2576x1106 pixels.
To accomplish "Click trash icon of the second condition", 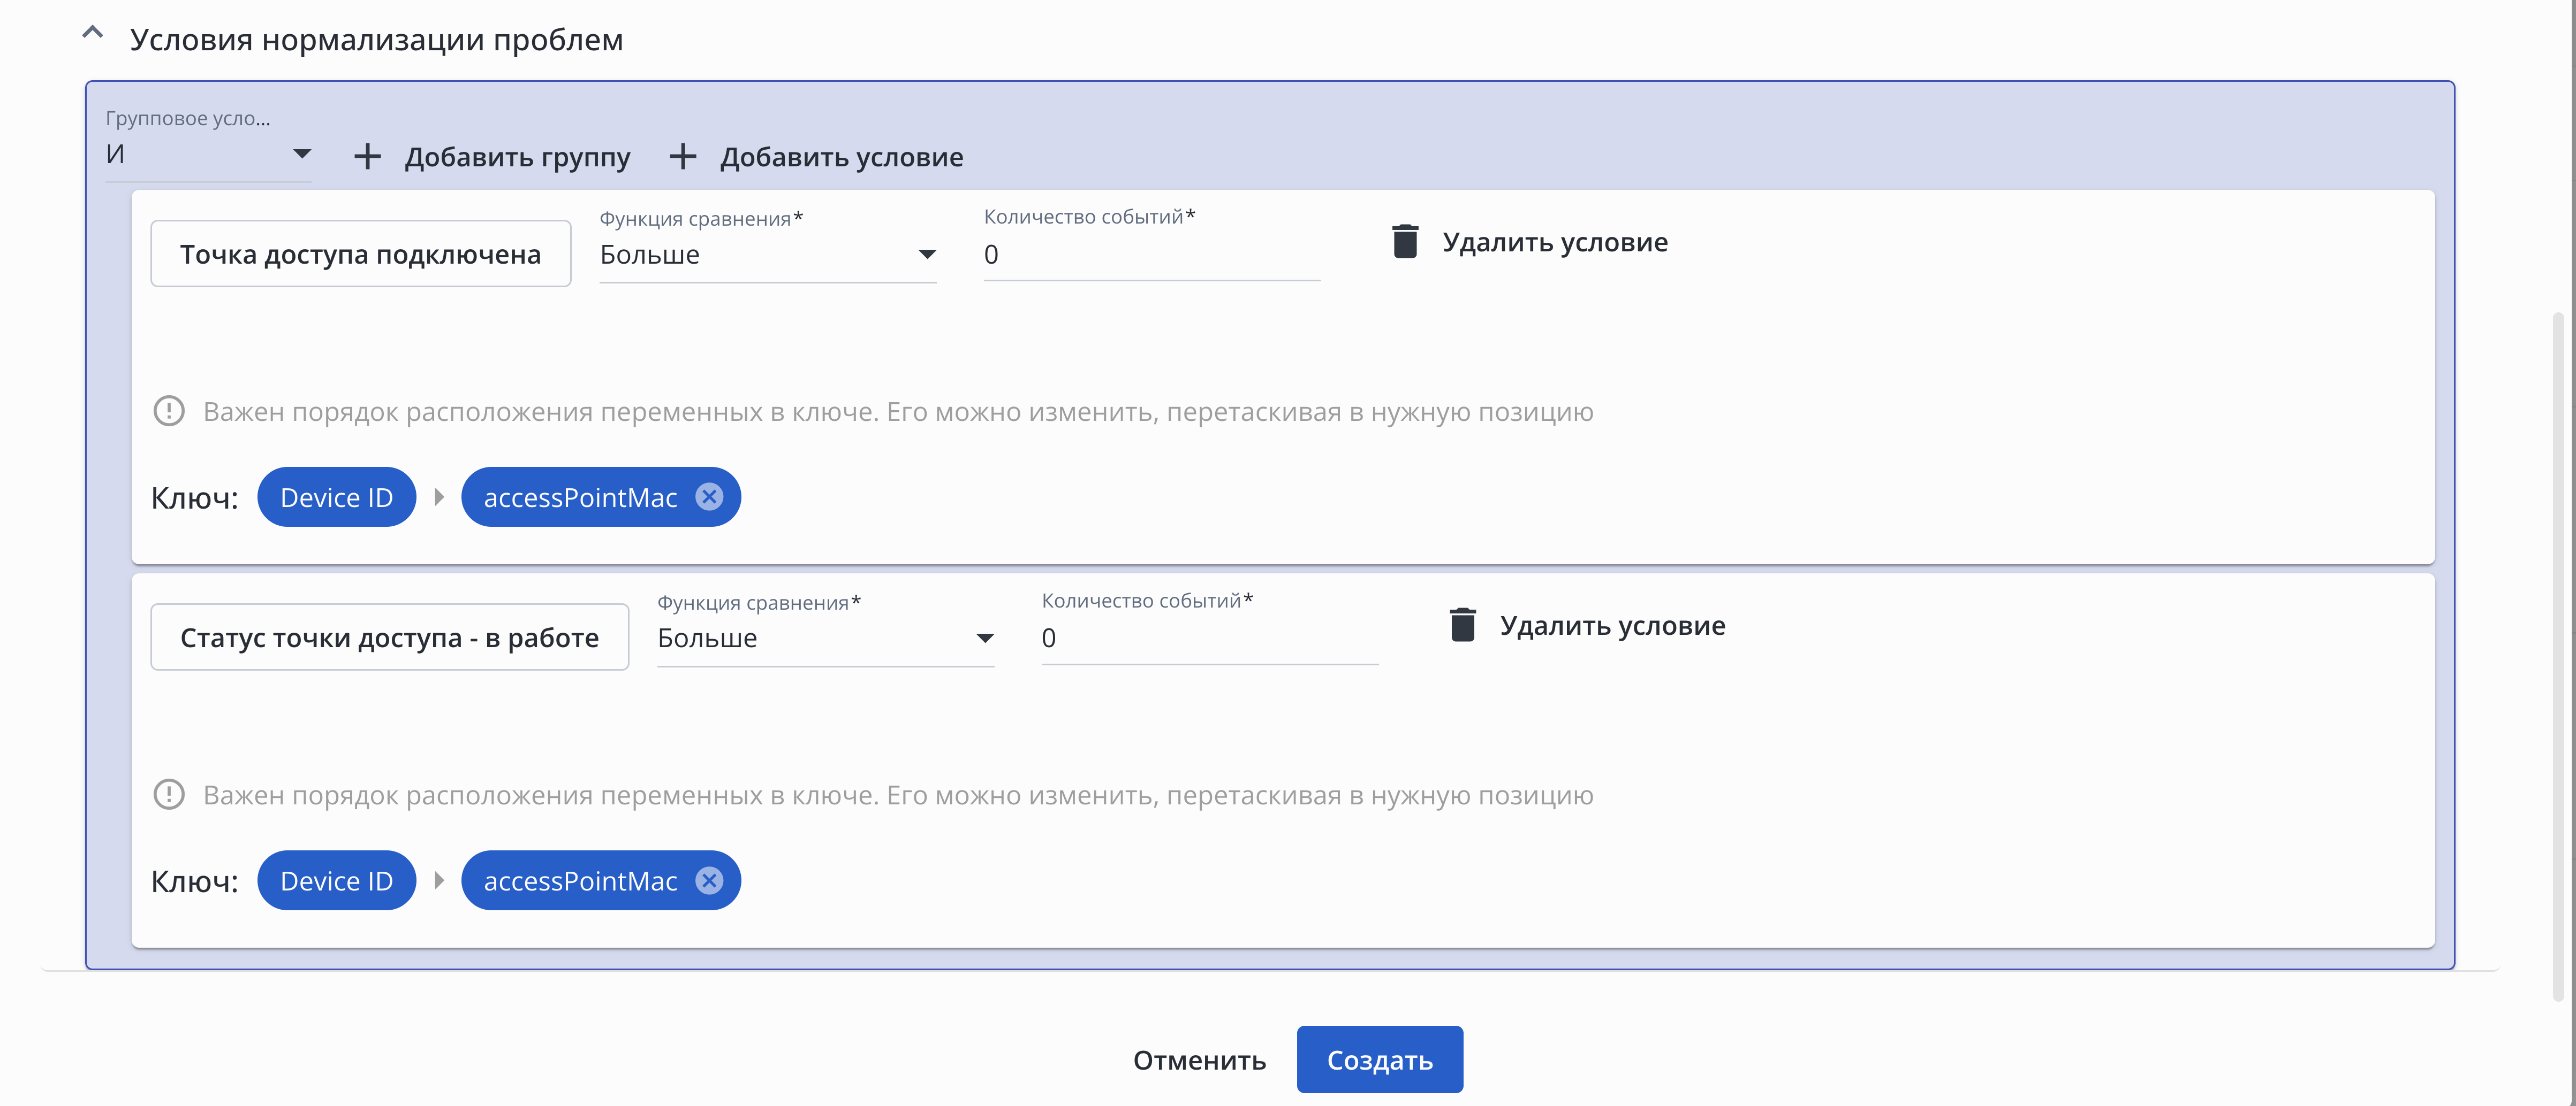I will click(1462, 625).
